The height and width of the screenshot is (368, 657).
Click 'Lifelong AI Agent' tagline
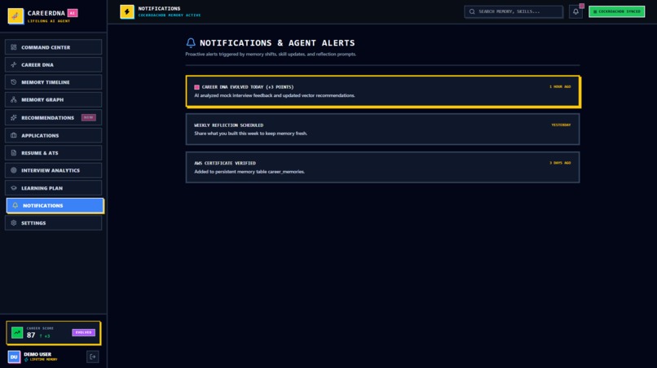pos(49,21)
